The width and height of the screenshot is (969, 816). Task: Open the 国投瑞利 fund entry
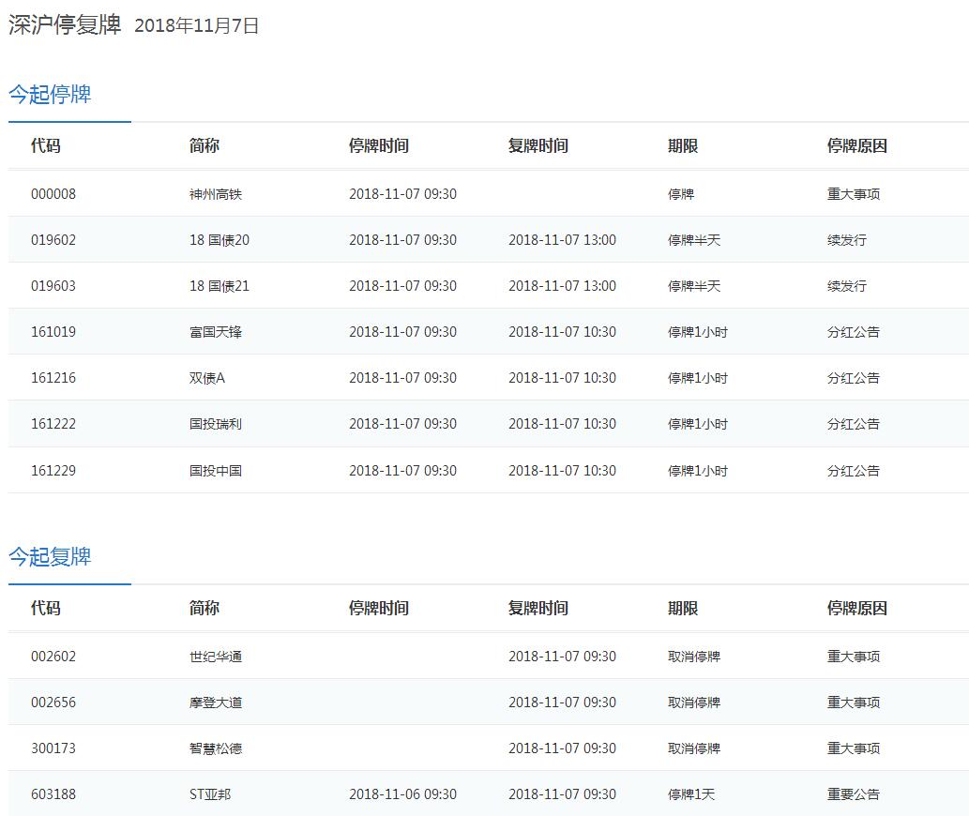pos(216,424)
